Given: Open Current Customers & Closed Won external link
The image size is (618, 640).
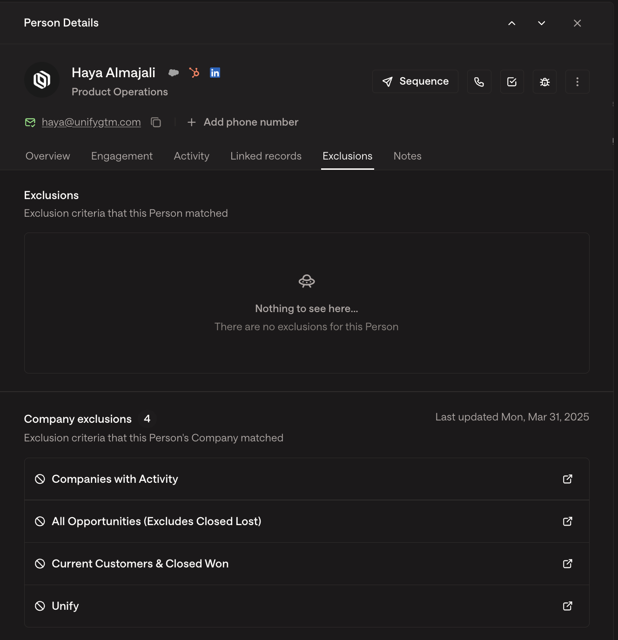Looking at the screenshot, I should point(568,564).
